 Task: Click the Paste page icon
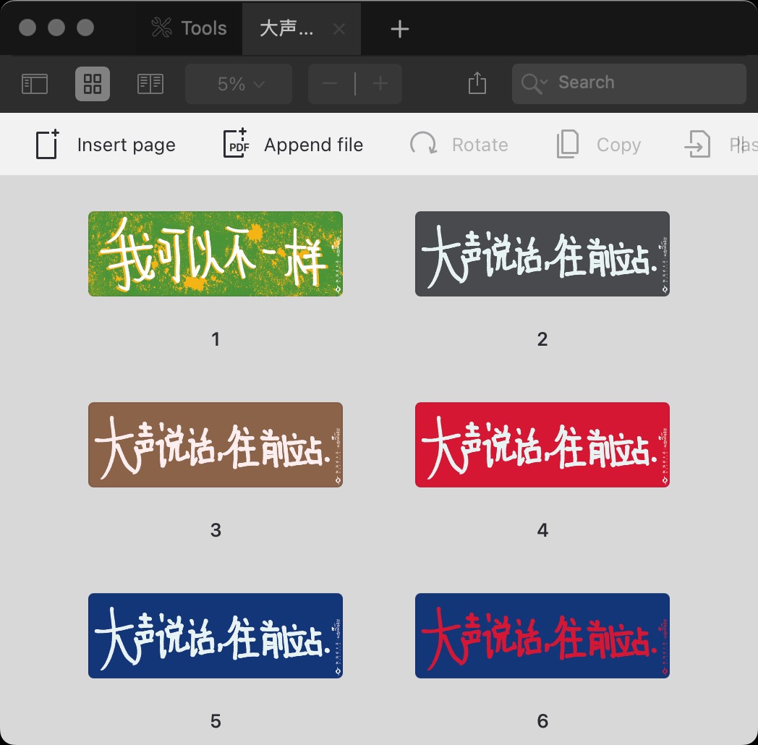click(697, 145)
